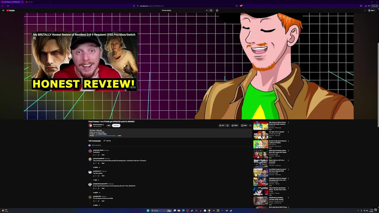Show hidden system tray icons chevron
Screen dimensions: 379x213
tap(358, 211)
